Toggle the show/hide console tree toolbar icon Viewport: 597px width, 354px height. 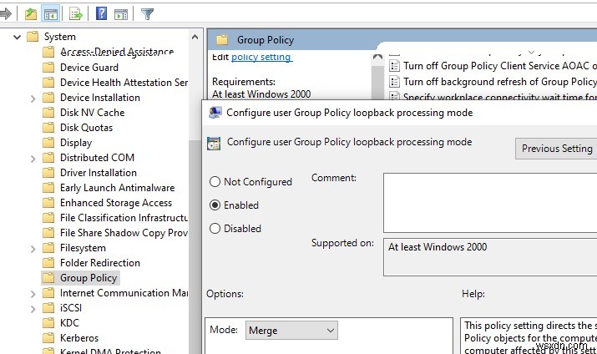coord(51,14)
